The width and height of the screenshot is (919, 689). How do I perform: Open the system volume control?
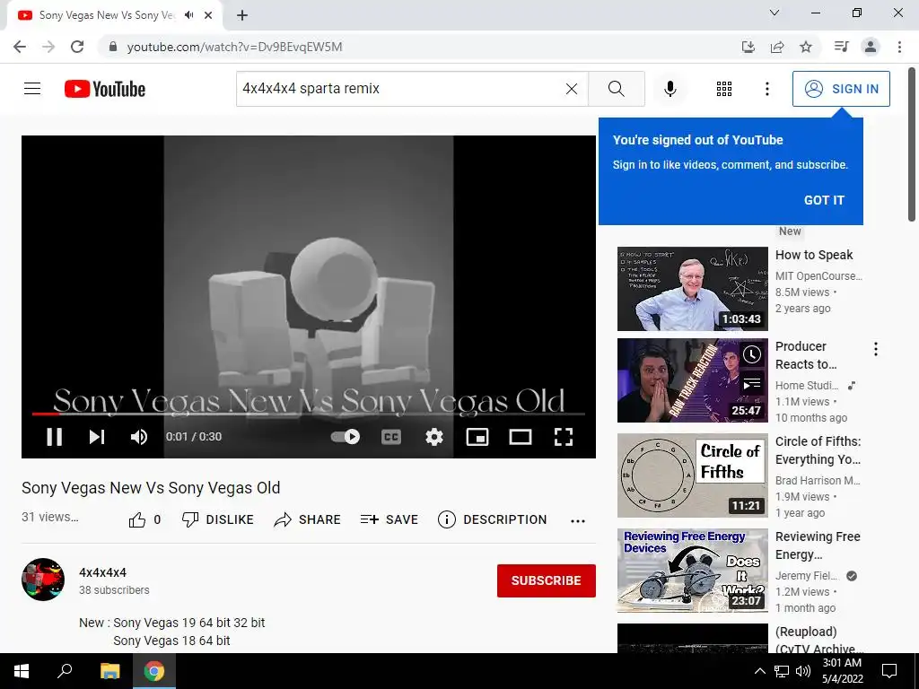pos(803,671)
